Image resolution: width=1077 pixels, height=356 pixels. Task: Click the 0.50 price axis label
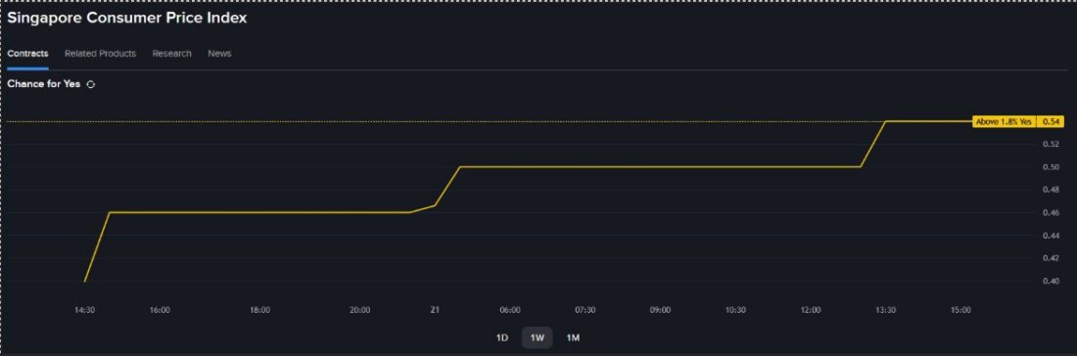[x=1051, y=166]
